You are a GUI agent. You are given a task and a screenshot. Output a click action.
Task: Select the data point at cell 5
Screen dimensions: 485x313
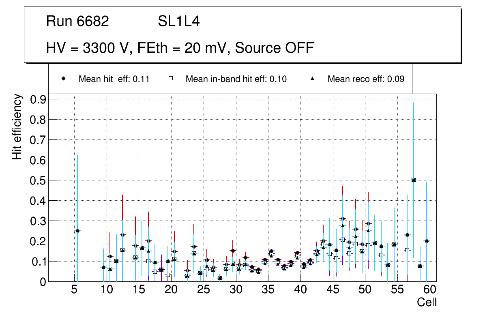[77, 231]
